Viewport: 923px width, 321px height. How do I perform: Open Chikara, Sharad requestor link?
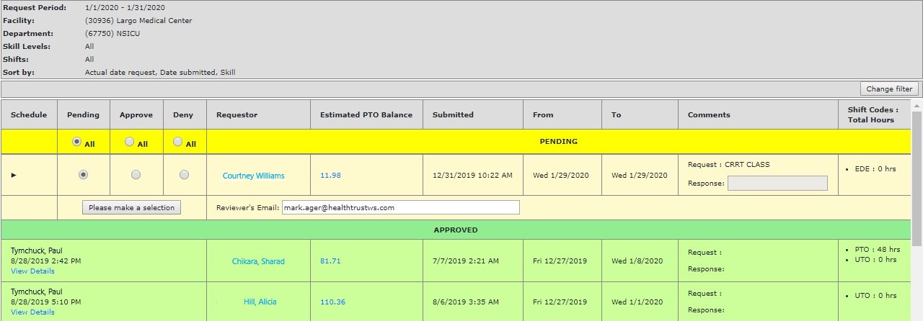coord(258,261)
